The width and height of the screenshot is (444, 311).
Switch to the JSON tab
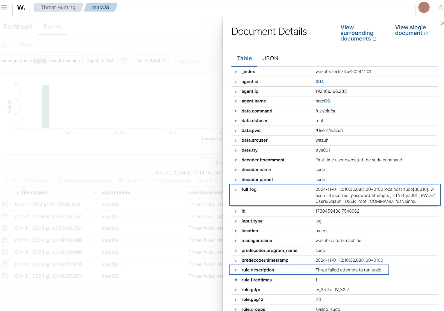270,58
